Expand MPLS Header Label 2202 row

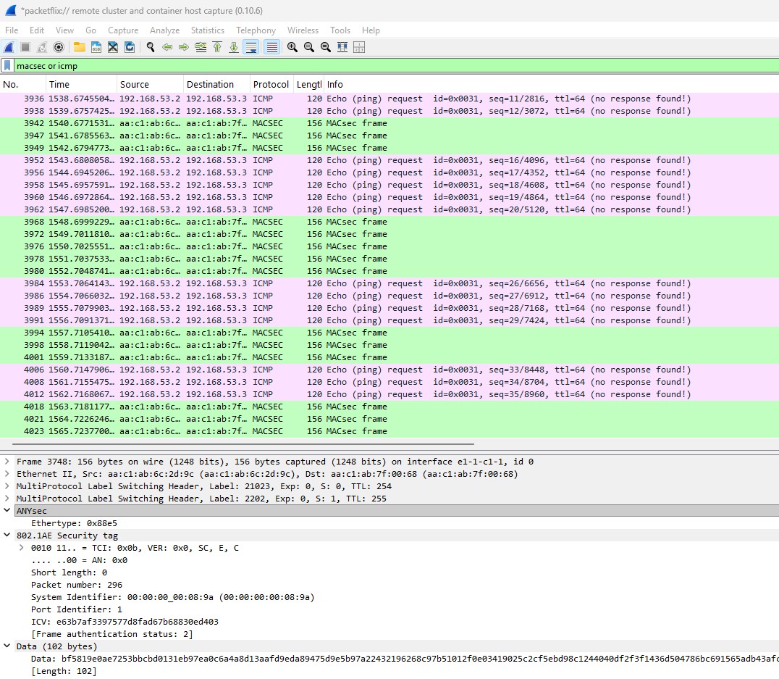7,499
